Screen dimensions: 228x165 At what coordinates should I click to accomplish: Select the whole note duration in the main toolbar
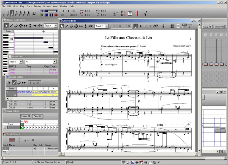pos(4,15)
